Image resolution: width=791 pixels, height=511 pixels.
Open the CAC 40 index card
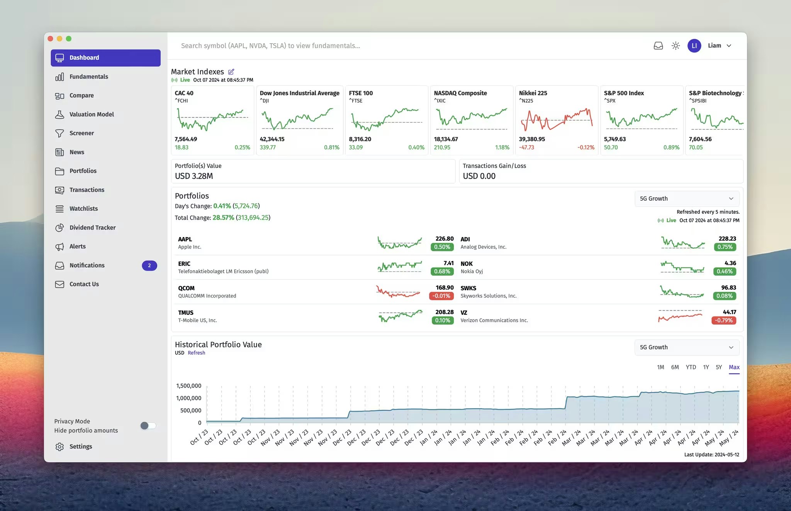[212, 120]
